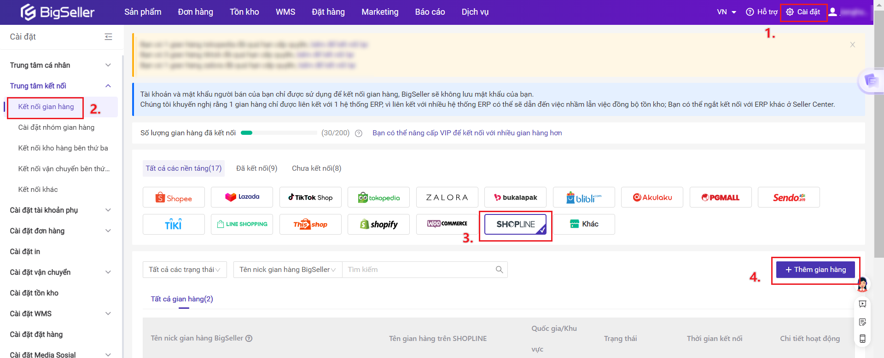Image resolution: width=884 pixels, height=358 pixels.
Task: Open Đơn hàng menu
Action: click(x=195, y=12)
